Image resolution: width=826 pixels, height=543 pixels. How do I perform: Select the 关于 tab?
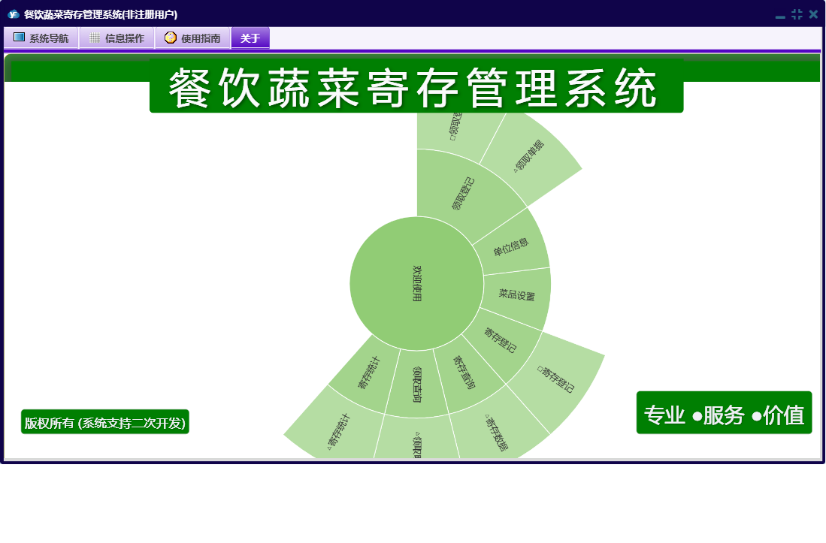tap(250, 38)
